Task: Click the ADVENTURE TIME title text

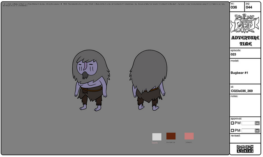Action: (245, 41)
